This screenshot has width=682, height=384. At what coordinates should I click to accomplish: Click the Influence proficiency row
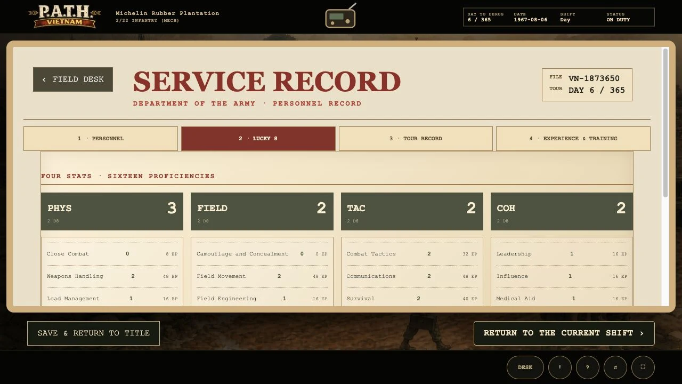(562, 276)
